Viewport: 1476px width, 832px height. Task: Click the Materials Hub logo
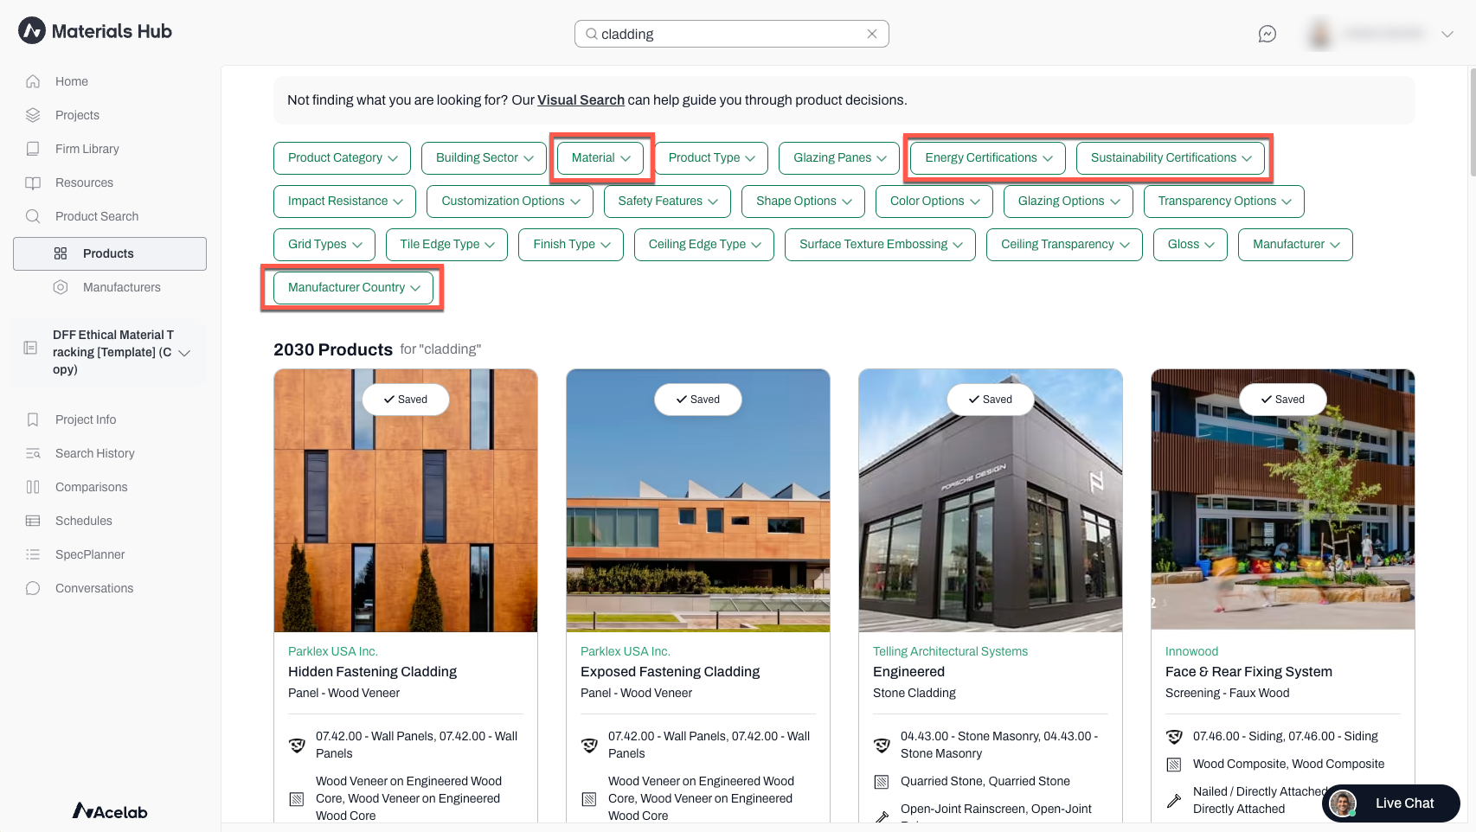pos(95,31)
